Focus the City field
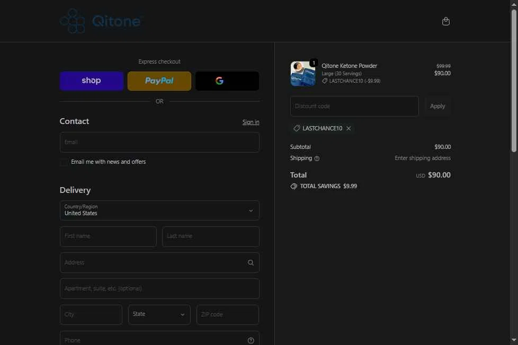The height and width of the screenshot is (345, 518). pyautogui.click(x=91, y=315)
